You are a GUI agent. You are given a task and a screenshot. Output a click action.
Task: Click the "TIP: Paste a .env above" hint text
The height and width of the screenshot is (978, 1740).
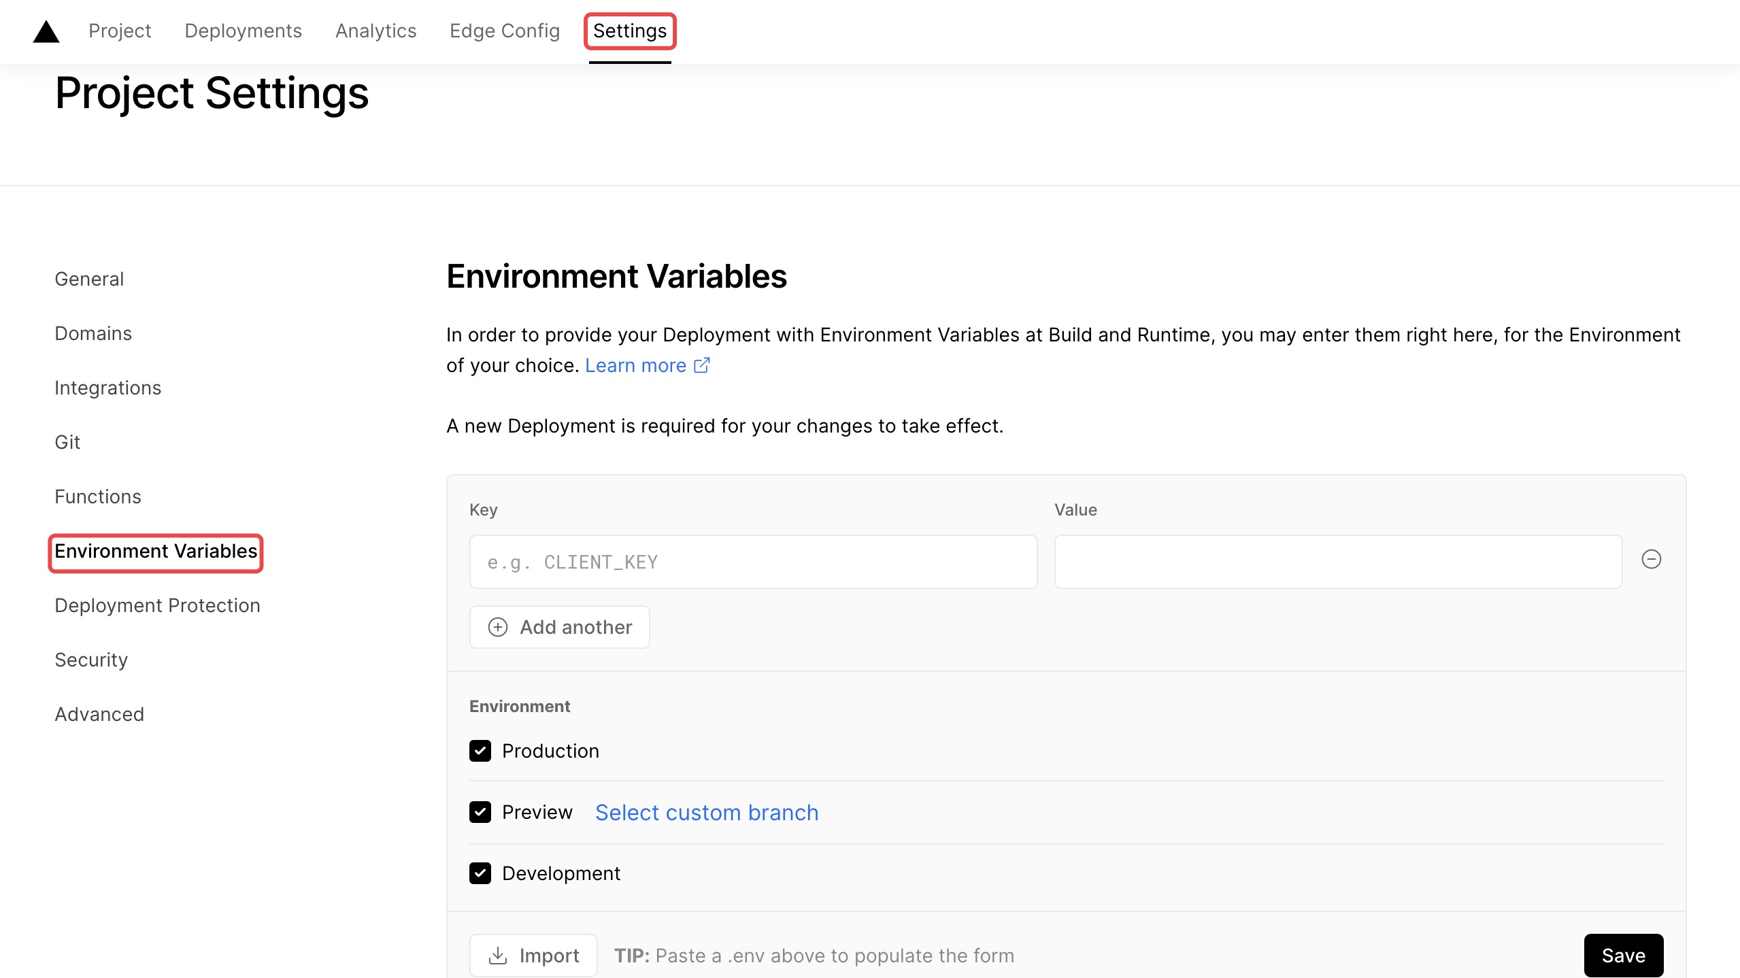pyautogui.click(x=814, y=956)
